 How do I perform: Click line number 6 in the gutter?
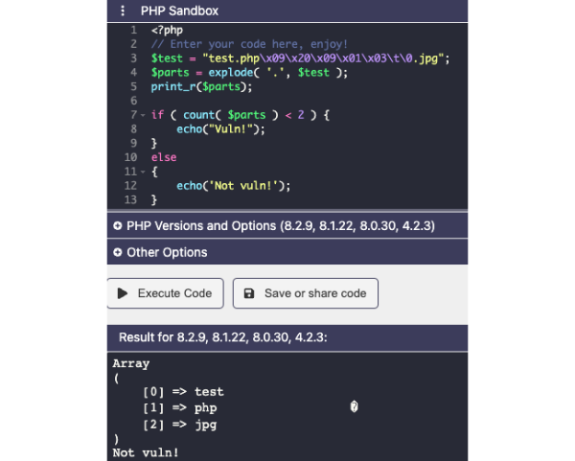[x=132, y=101]
